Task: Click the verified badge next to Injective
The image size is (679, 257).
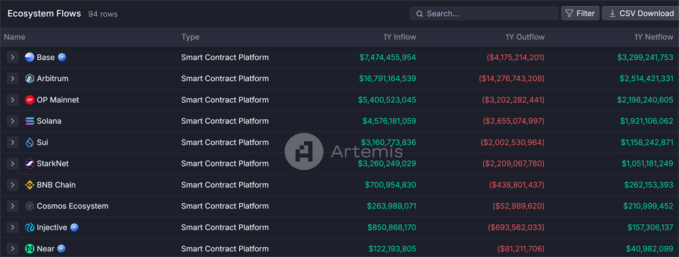Action: (x=74, y=228)
